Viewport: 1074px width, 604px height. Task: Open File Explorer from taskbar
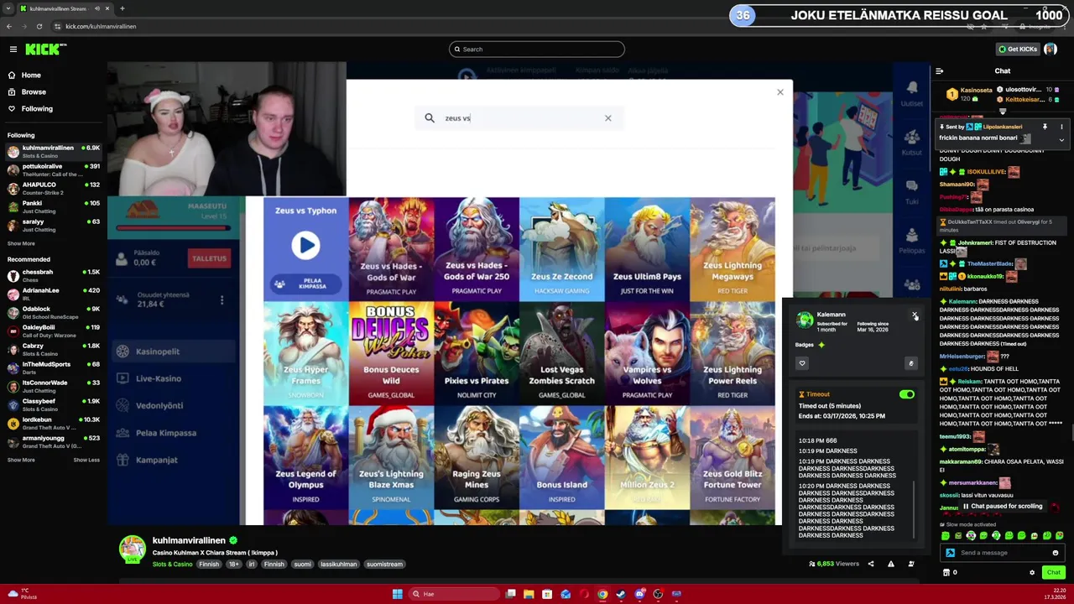pyautogui.click(x=529, y=594)
